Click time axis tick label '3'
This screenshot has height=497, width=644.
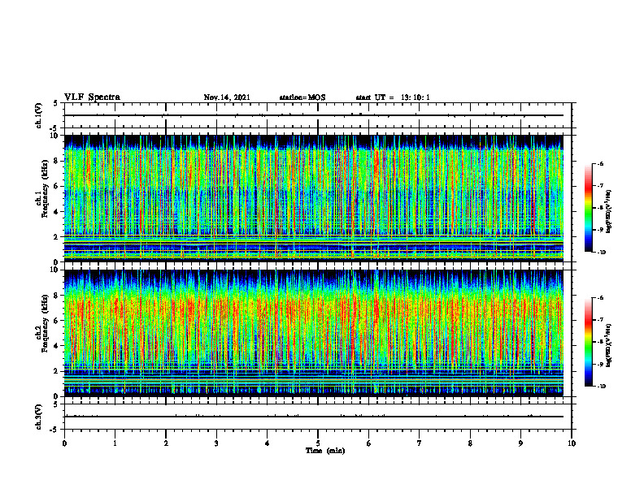216,443
